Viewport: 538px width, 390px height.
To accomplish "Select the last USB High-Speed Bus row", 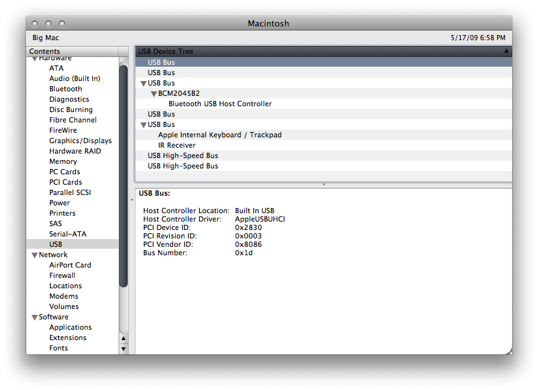I will point(323,166).
